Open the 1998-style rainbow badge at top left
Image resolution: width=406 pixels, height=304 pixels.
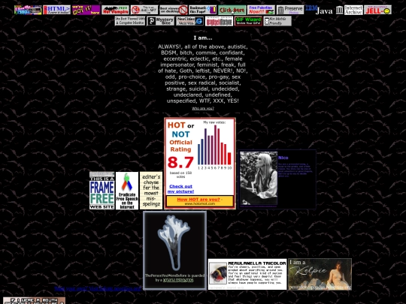point(28,10)
